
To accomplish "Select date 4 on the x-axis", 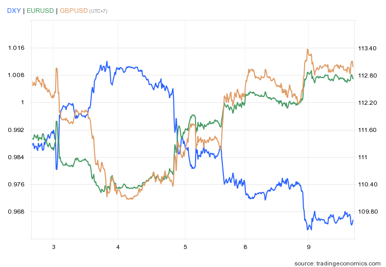I will point(118,246).
